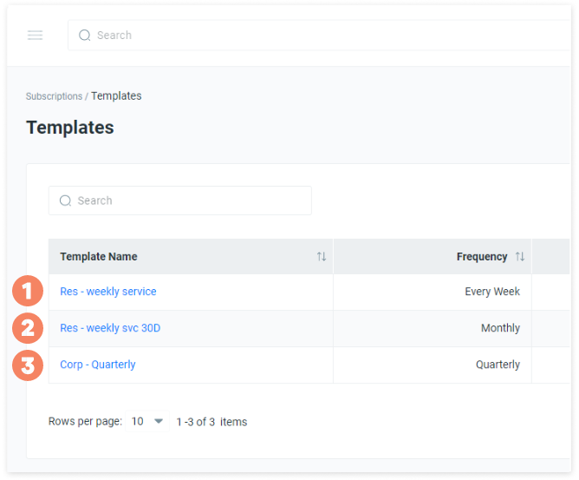Viewport: 579px width, 480px height.
Task: Click the Frequency column header label
Action: (x=482, y=256)
